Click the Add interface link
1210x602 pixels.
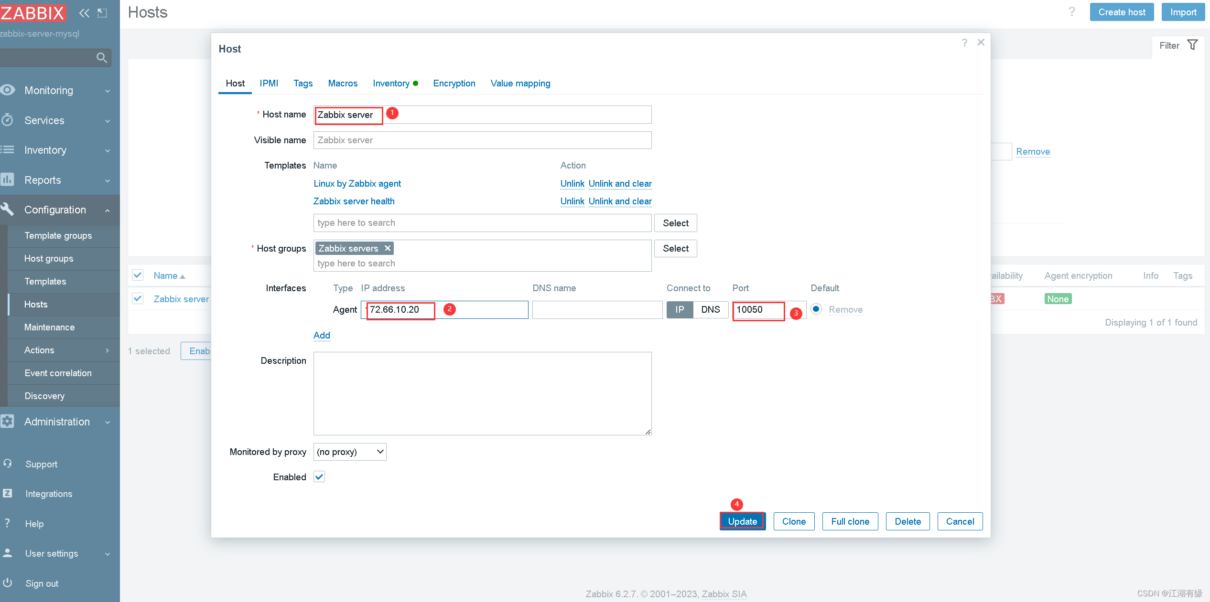(x=322, y=335)
